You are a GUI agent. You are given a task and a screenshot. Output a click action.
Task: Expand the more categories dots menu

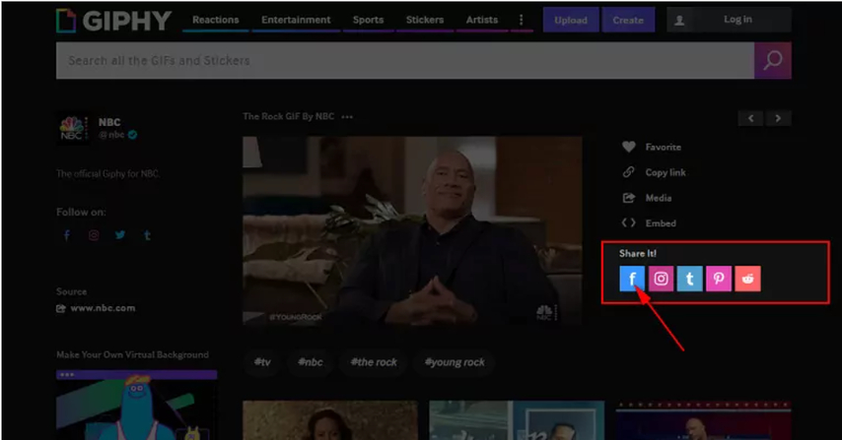521,20
